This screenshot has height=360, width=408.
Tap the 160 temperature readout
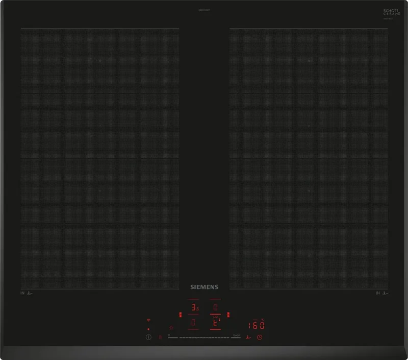pos(257,325)
